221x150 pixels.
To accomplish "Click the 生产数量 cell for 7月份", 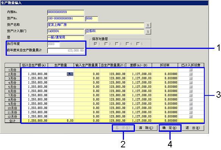I will (61, 95).
